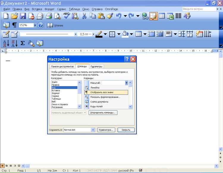This screenshot has height=173, width=223.
Task: Open zoom 152% dropdown arrow
Action: pos(35,25)
